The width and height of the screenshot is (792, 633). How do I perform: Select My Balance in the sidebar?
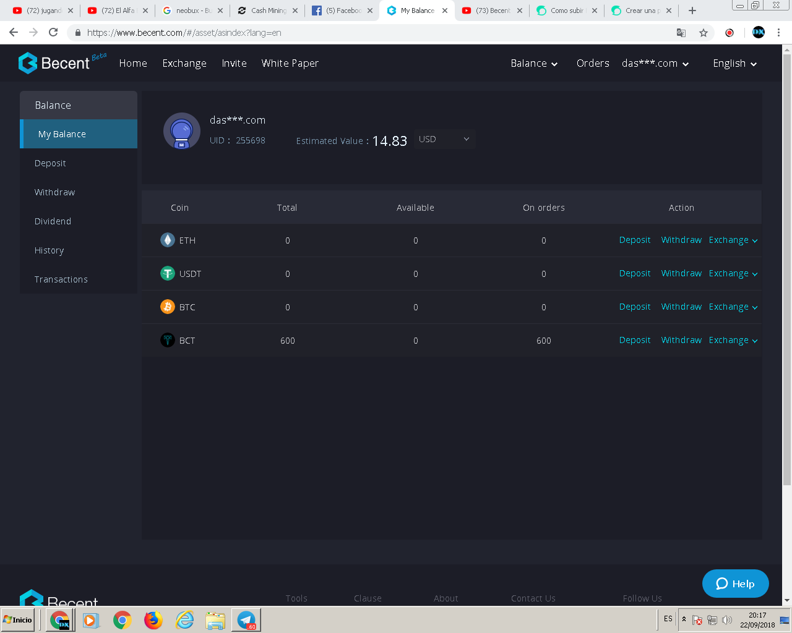(x=79, y=134)
